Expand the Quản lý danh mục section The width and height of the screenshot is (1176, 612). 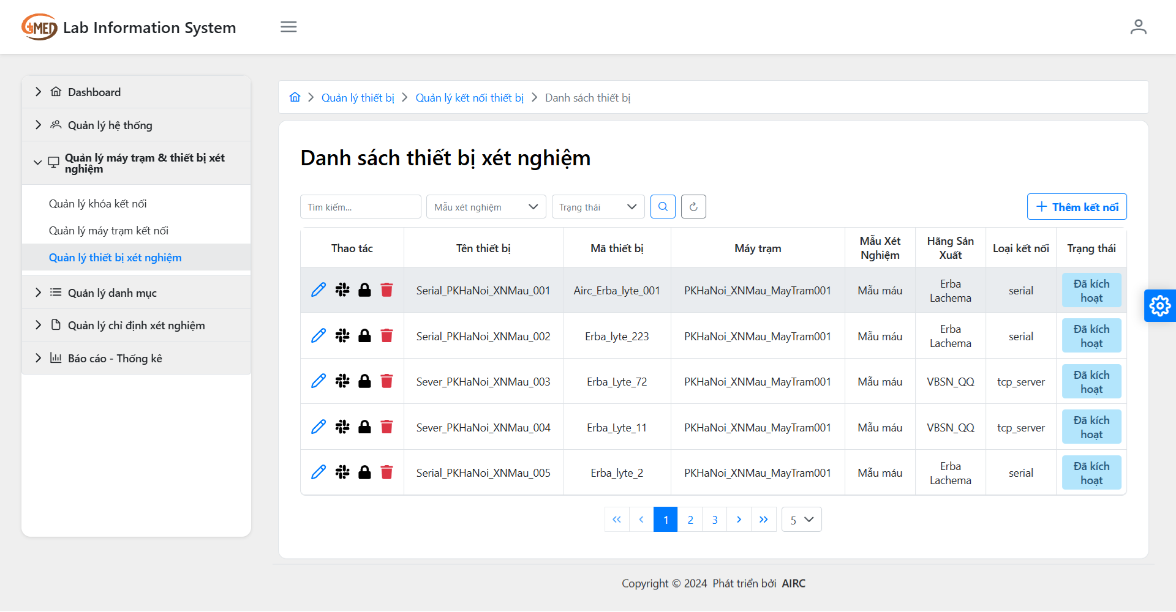tap(112, 293)
